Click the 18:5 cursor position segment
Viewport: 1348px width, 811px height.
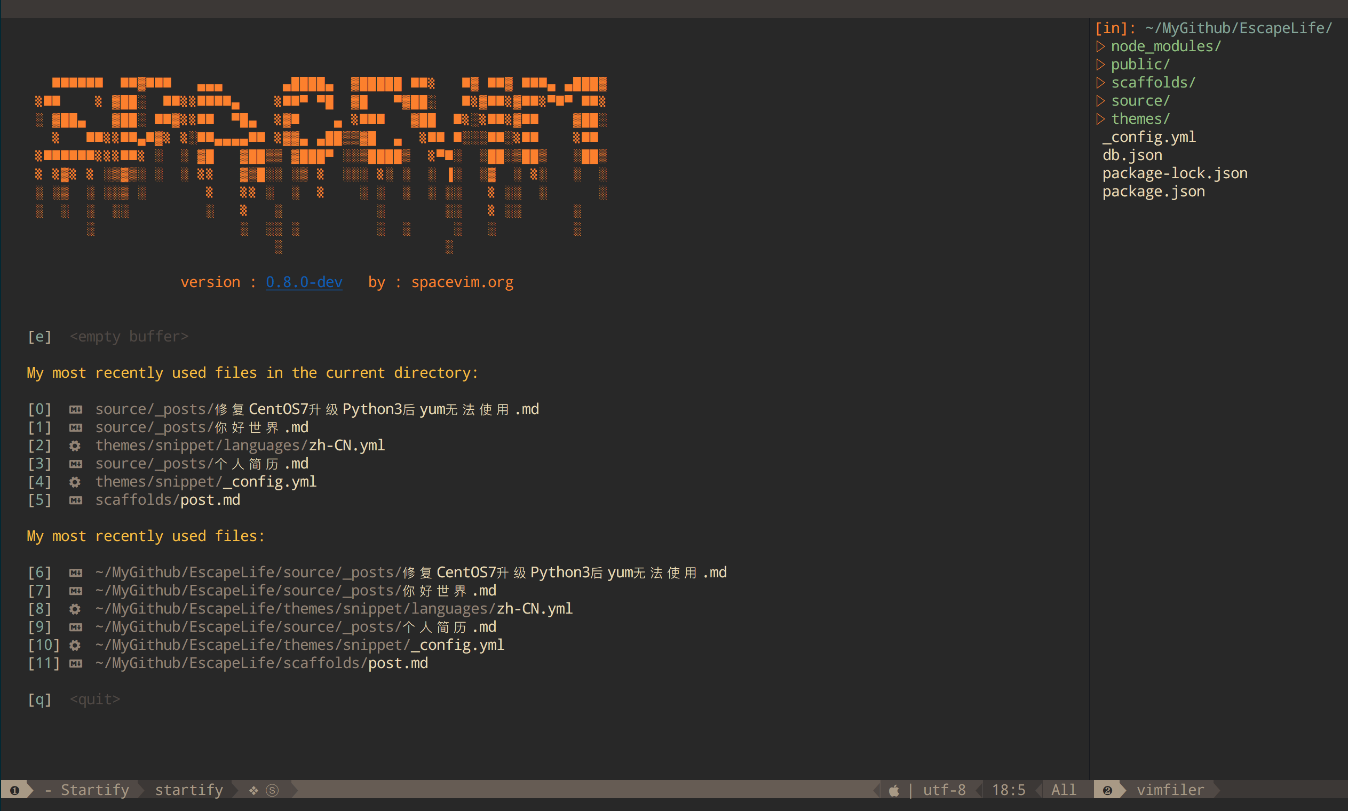tap(1009, 790)
